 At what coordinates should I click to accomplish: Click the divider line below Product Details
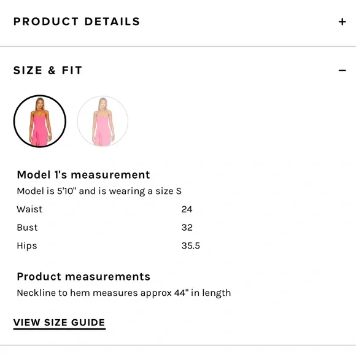pos(178,46)
